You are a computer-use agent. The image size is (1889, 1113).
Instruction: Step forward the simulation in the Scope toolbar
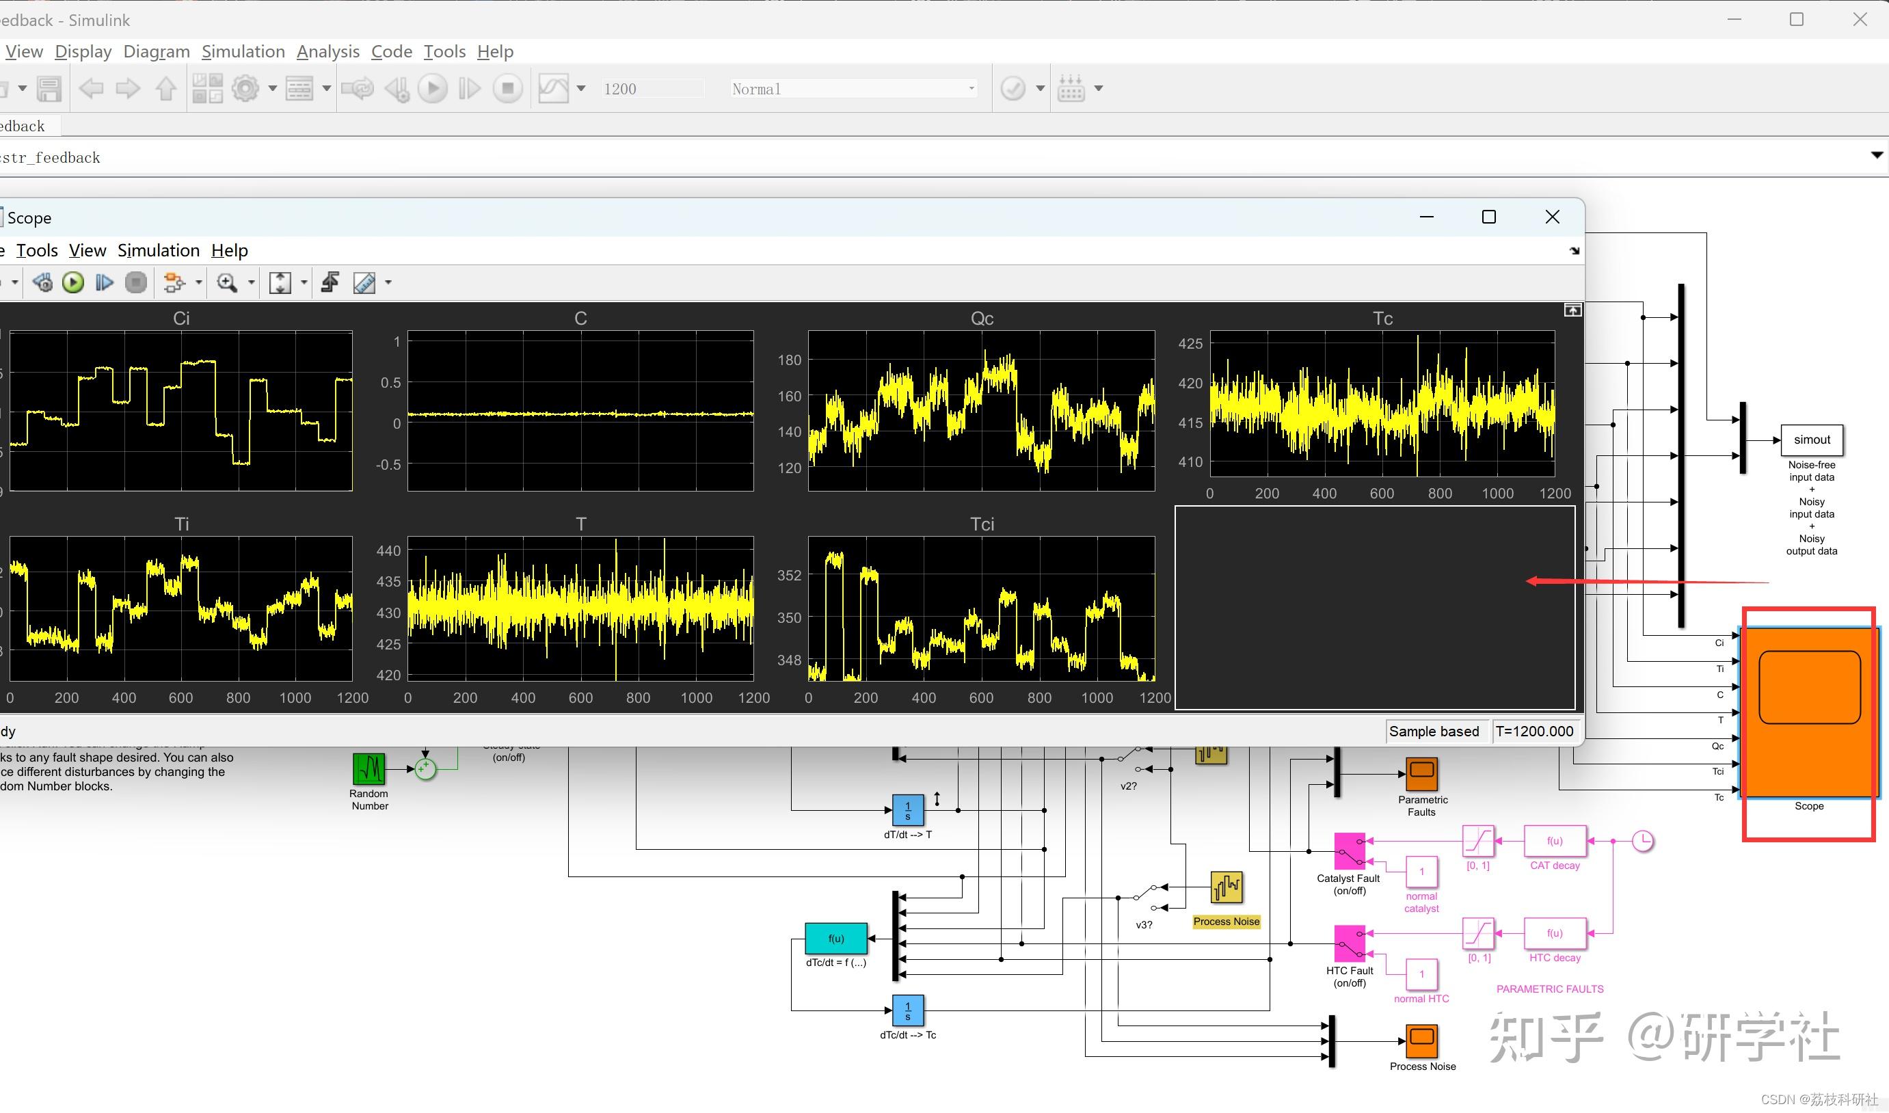tap(104, 282)
